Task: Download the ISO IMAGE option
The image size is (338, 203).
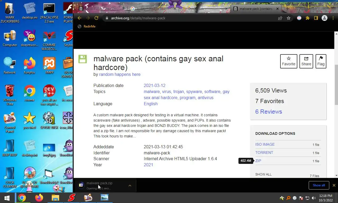Action: [x=265, y=144]
